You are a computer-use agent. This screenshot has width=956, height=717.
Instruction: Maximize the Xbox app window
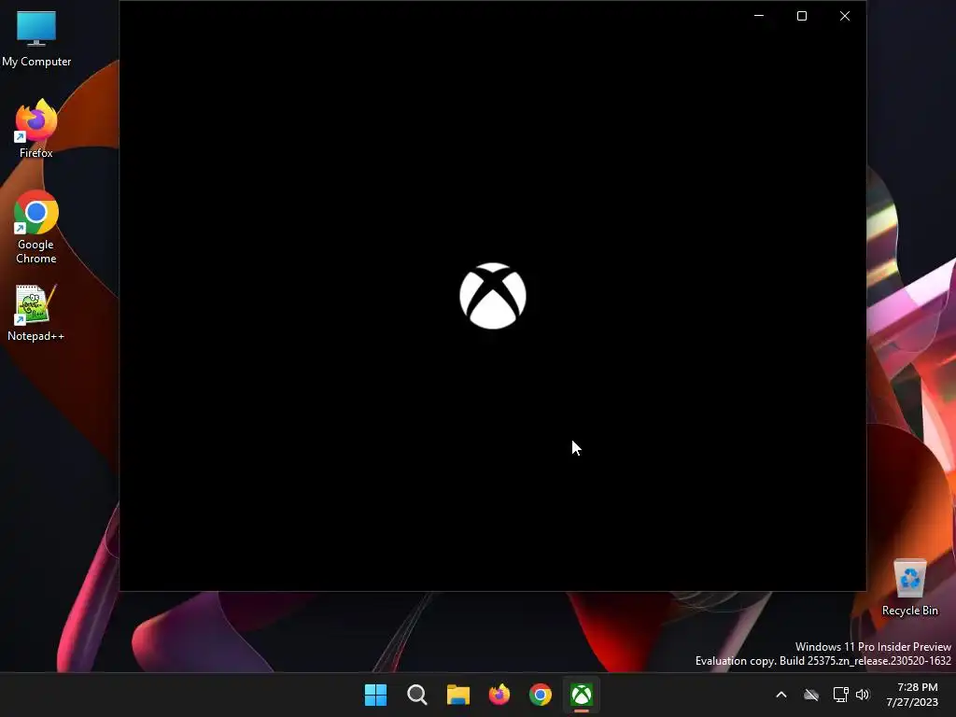(802, 16)
